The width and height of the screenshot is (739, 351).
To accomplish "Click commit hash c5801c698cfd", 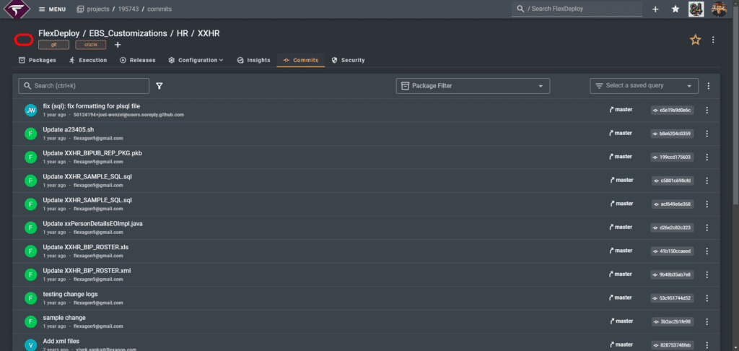I will pyautogui.click(x=673, y=181).
